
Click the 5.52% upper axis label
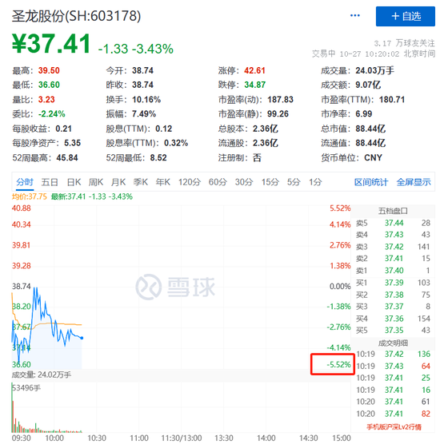click(340, 208)
